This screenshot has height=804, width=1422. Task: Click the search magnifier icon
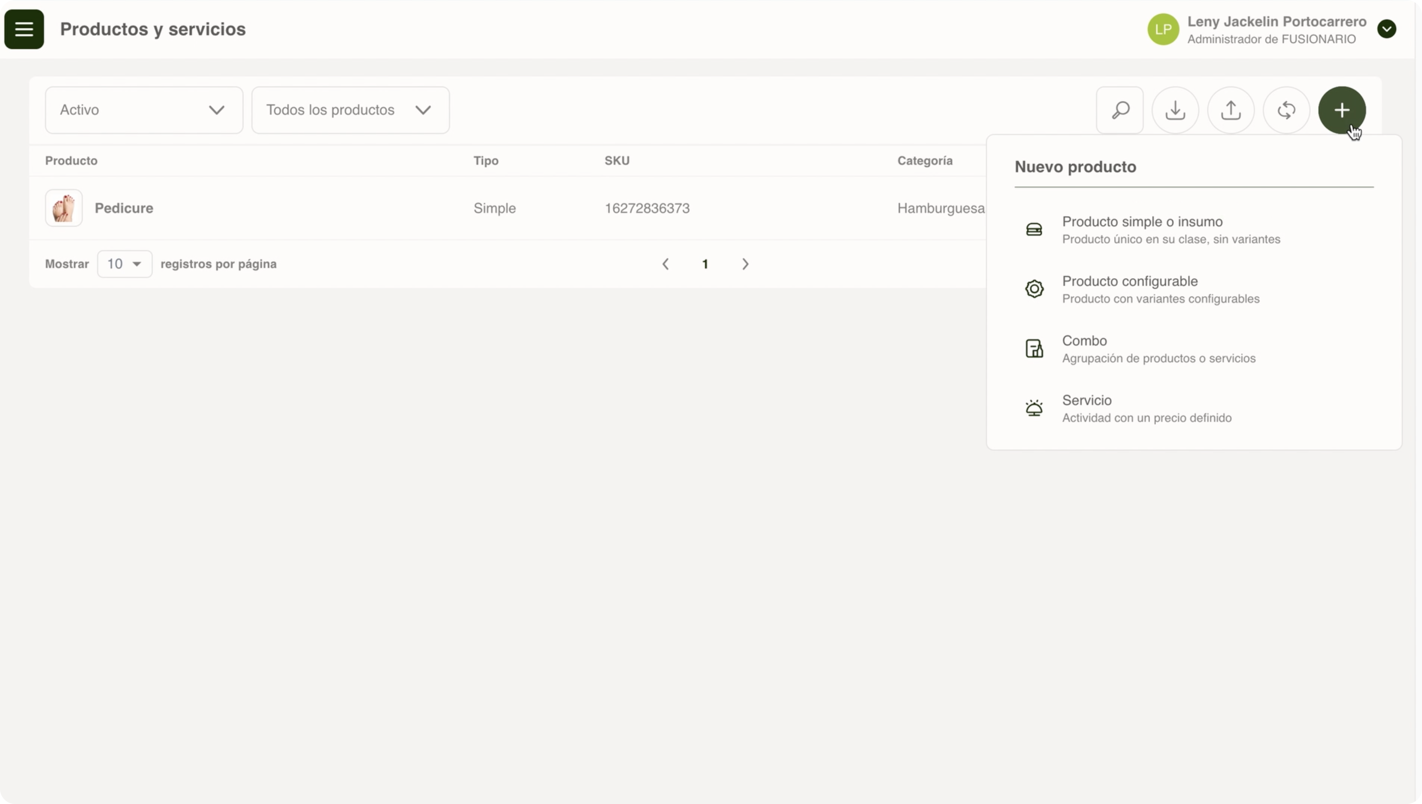[1120, 110]
